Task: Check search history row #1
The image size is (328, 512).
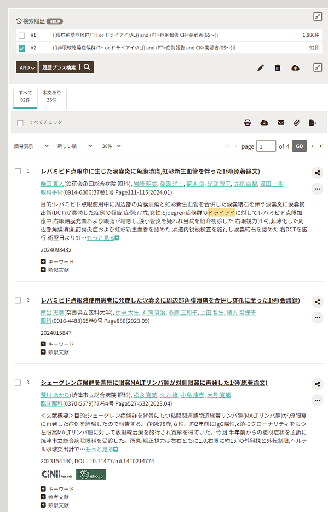Action: [x=21, y=36]
